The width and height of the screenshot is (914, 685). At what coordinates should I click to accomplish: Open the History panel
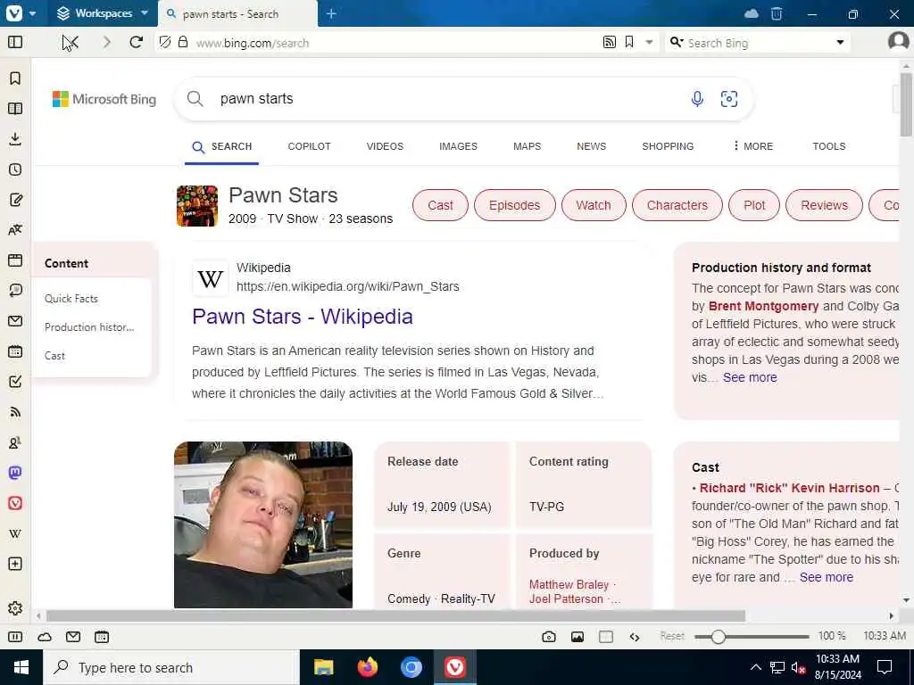(x=15, y=169)
